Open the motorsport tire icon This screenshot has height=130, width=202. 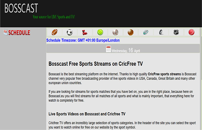[x=161, y=32]
